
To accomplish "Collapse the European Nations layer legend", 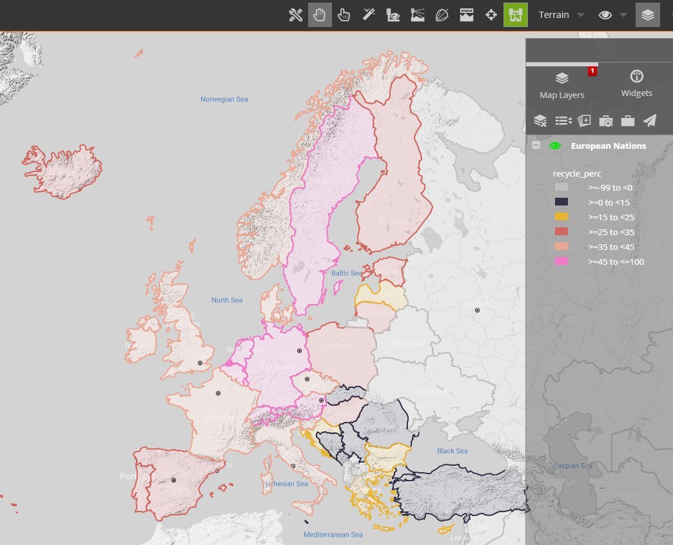I will [536, 146].
